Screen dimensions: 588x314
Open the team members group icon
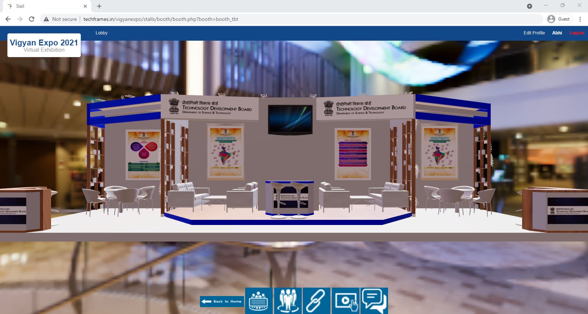coord(287,301)
